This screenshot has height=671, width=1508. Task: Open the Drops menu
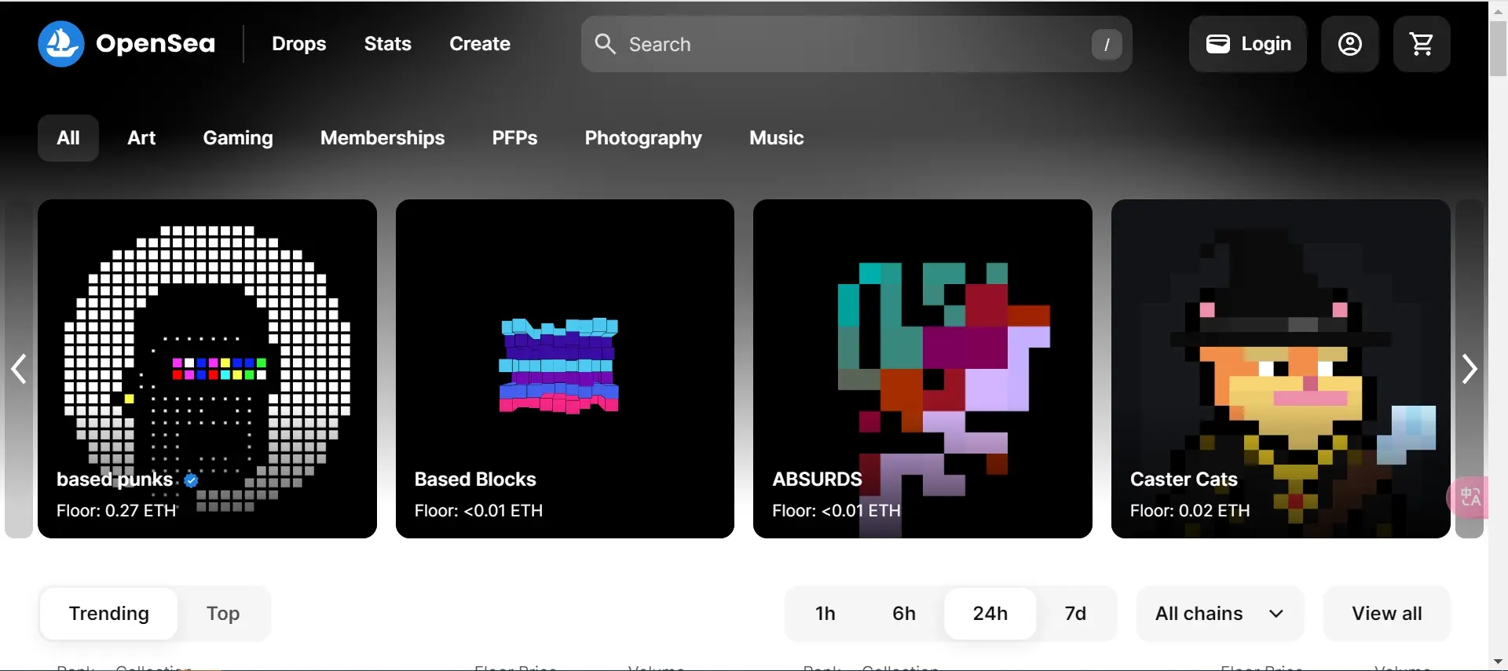tap(298, 44)
